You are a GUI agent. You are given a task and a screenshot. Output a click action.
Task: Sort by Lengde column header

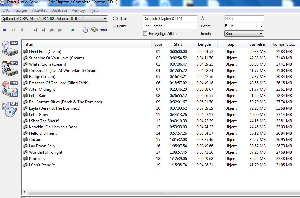204,44
